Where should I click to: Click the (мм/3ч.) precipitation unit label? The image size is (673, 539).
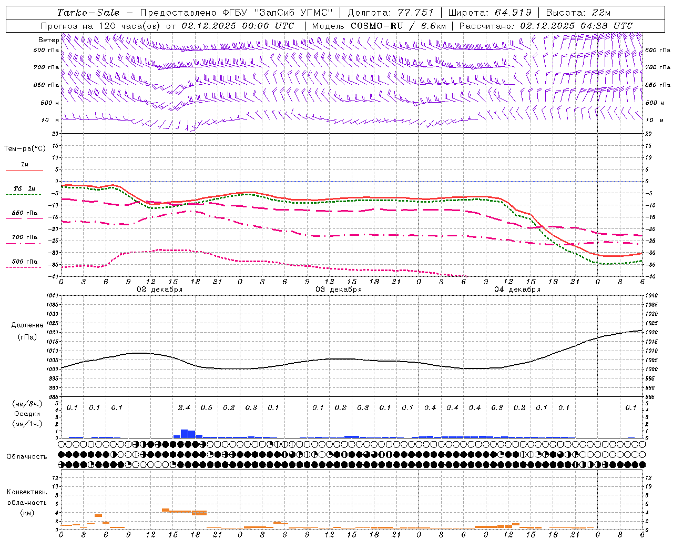coord(27,404)
